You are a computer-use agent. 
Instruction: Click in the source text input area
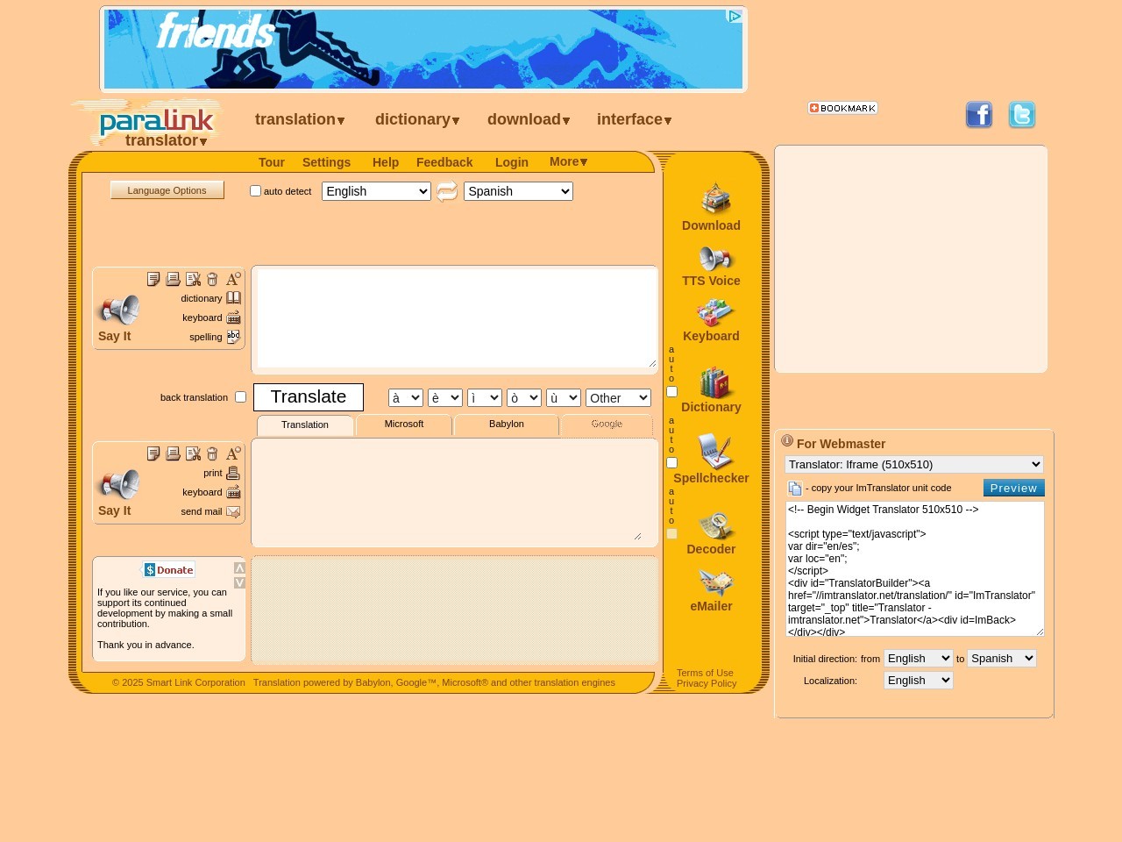click(x=457, y=318)
